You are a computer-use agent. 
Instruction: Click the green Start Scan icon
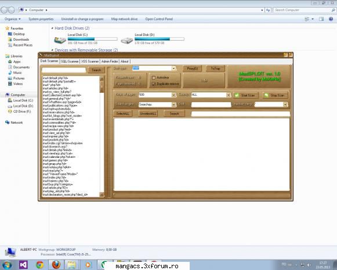[237, 95]
